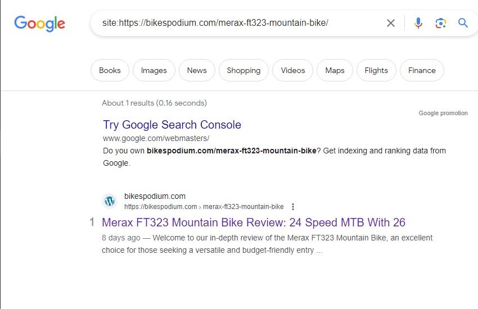Open Google Lens image search
Viewport: 478px width, 309px height.
[440, 23]
